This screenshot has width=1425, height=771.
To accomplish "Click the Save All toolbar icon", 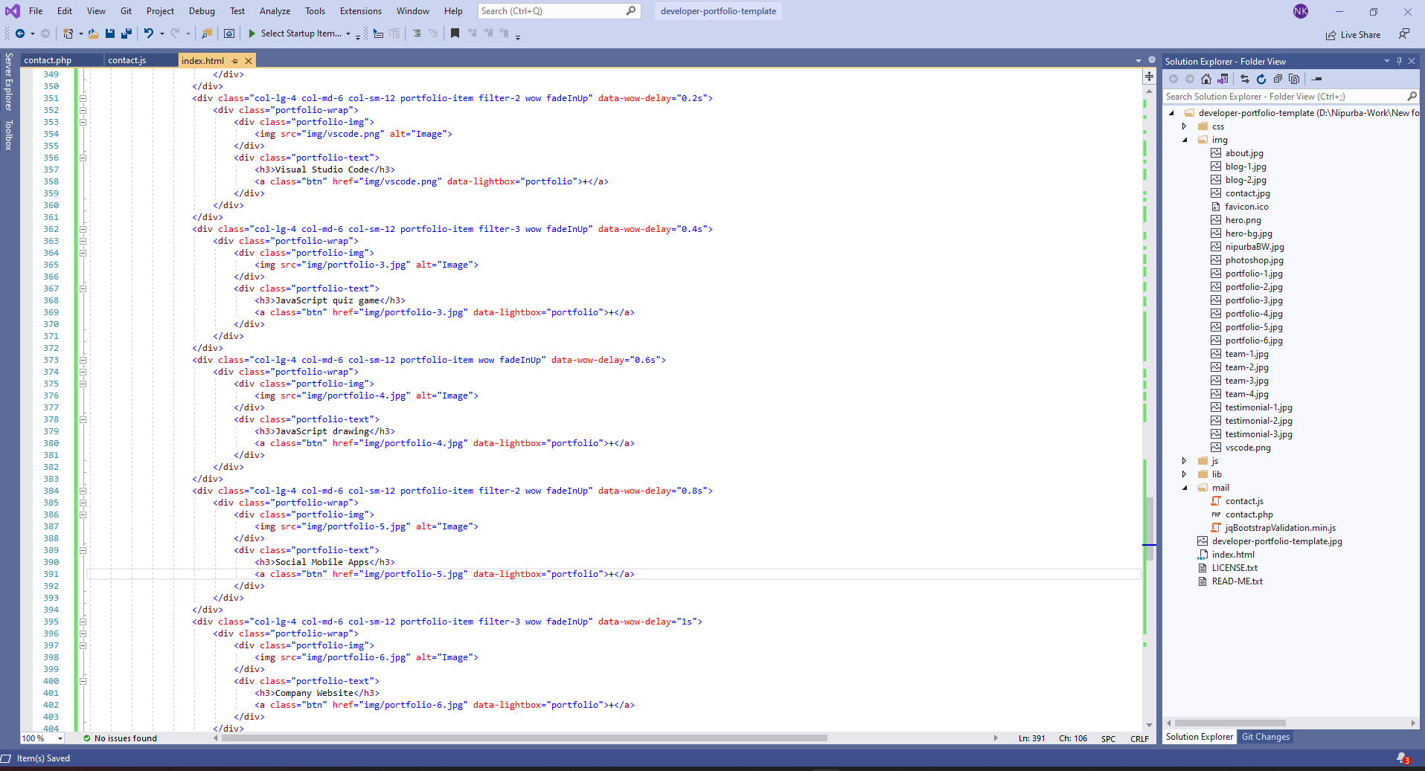I will tap(126, 33).
